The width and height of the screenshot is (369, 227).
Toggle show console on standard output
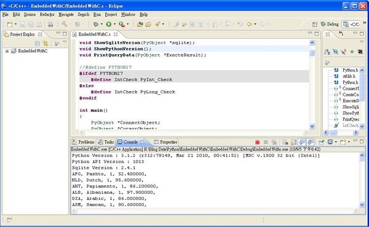(x=302, y=142)
